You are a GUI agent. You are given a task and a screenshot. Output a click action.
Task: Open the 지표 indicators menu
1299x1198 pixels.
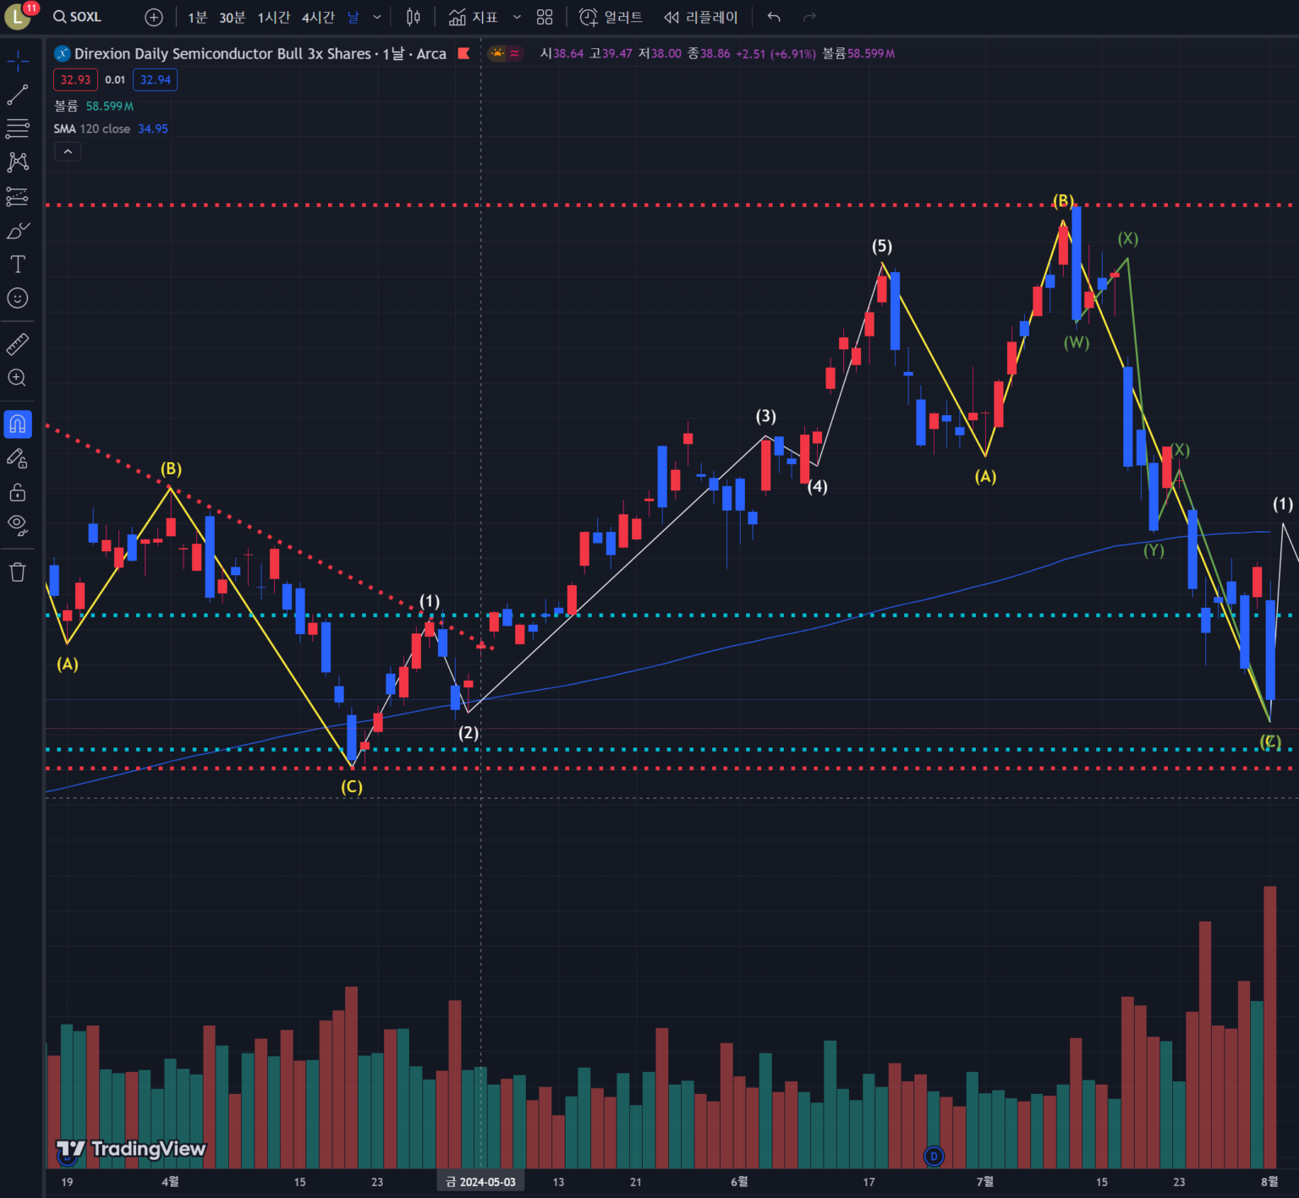tap(473, 17)
